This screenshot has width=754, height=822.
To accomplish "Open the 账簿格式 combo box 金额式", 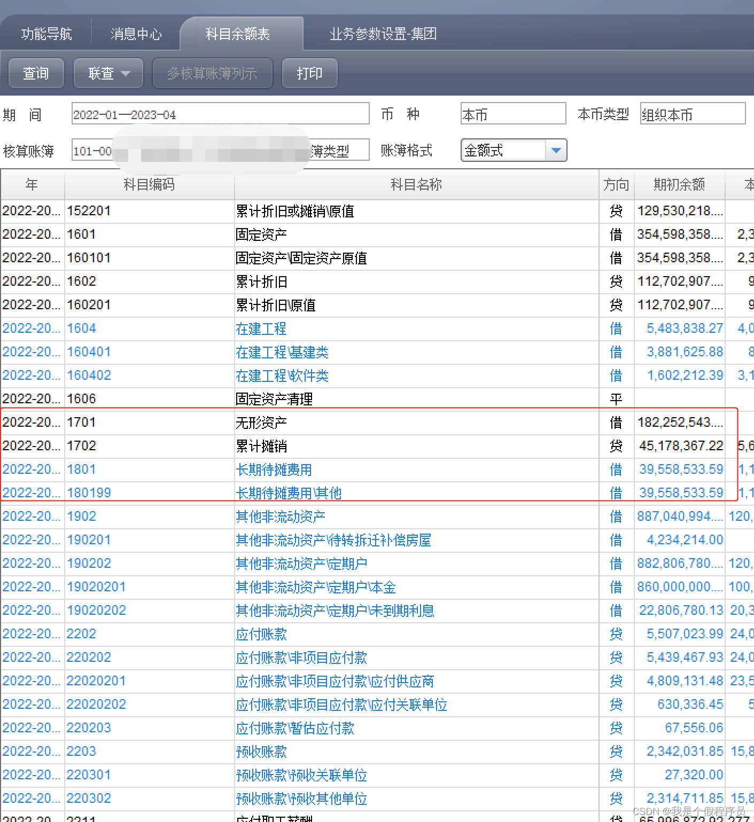I will click(513, 150).
